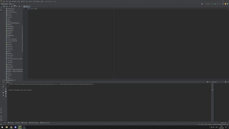Open Windows notification center icon
Viewport: 229px width, 129px height.
tap(226, 127)
